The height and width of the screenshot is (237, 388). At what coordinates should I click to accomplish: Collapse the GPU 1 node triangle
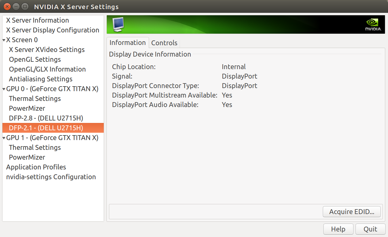click(x=4, y=138)
